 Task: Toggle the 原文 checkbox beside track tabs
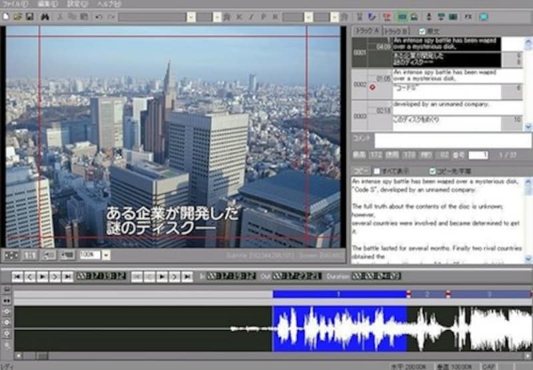[x=422, y=31]
